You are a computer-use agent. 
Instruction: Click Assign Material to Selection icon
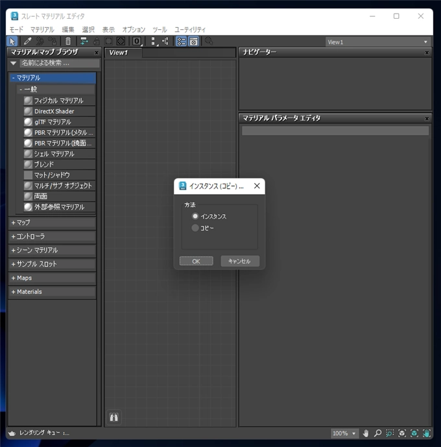point(53,42)
